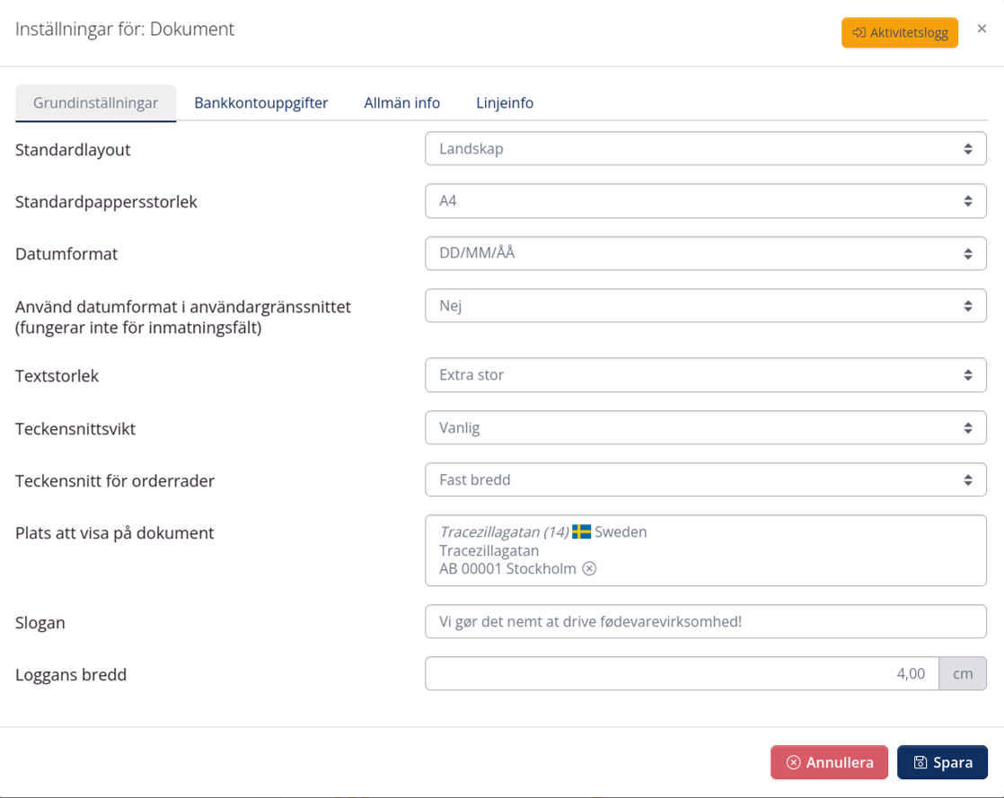This screenshot has width=1004, height=798.
Task: Click Spara to save settings
Action: point(942,762)
